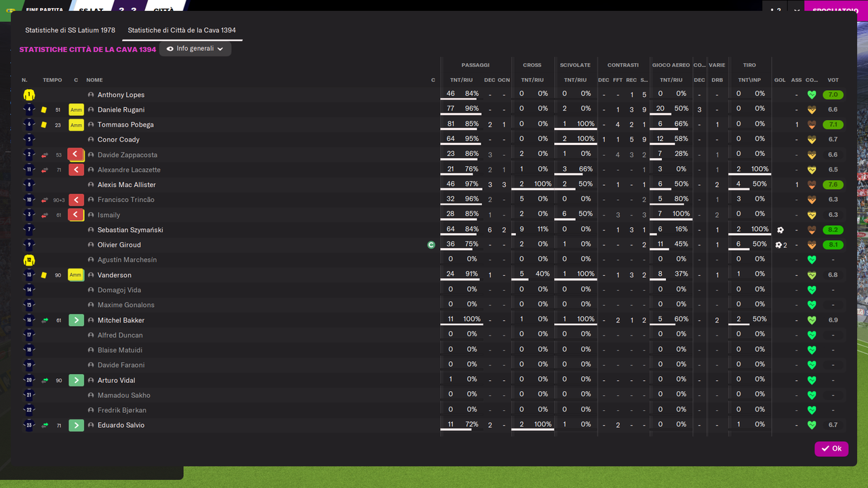Open the Info generali view dropdown
The height and width of the screenshot is (488, 868).
pos(195,49)
